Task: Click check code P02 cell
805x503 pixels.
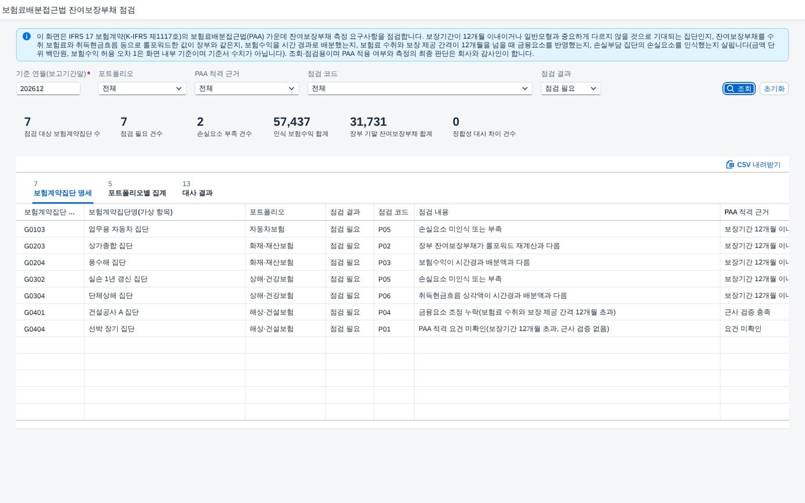Action: pyautogui.click(x=394, y=246)
